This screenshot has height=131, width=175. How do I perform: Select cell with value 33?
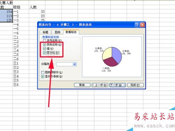37,12
